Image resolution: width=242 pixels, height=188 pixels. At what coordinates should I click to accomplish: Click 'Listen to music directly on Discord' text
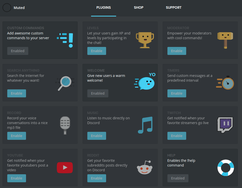pos(109,120)
